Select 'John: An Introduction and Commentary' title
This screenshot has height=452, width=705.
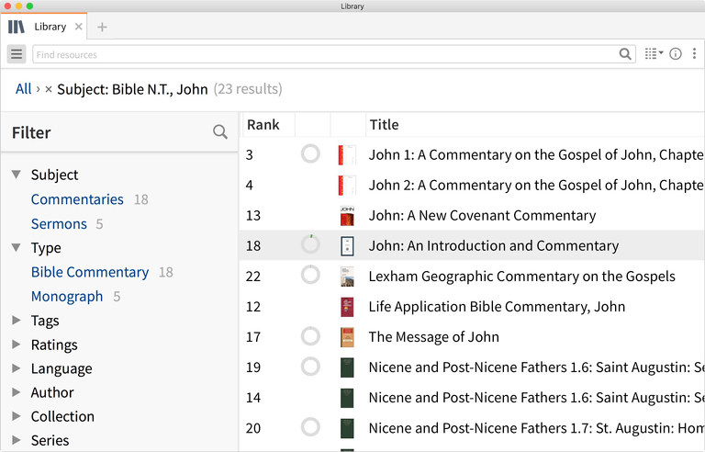click(x=494, y=246)
